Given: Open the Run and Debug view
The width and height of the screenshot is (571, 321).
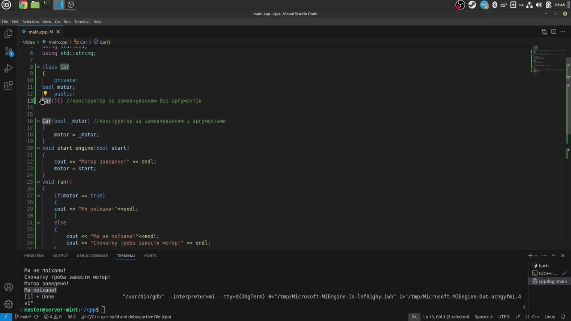Looking at the screenshot, I should [8, 69].
